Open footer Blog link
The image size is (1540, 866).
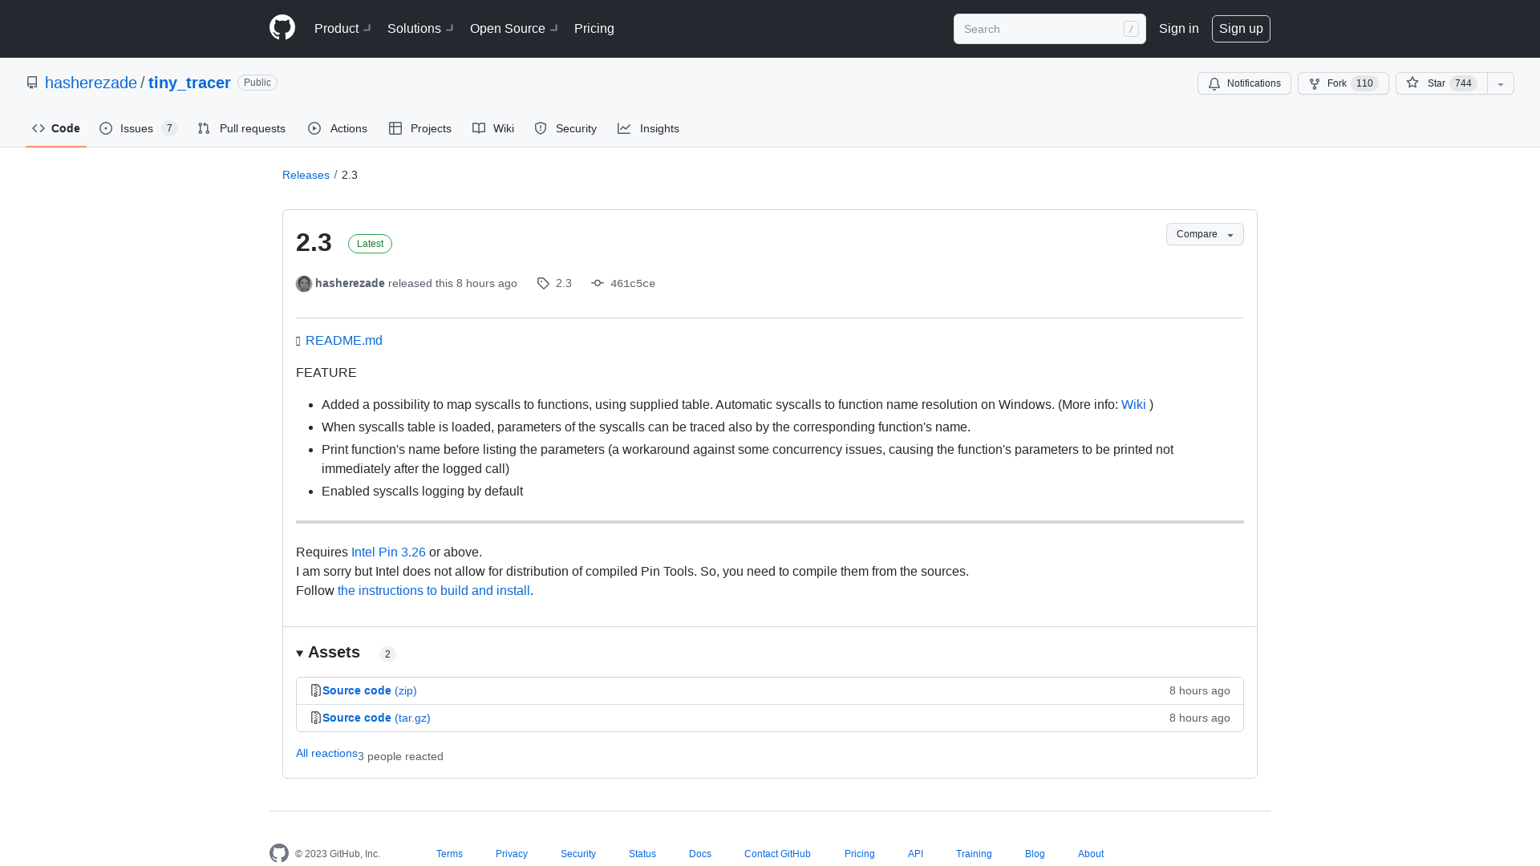click(1035, 854)
